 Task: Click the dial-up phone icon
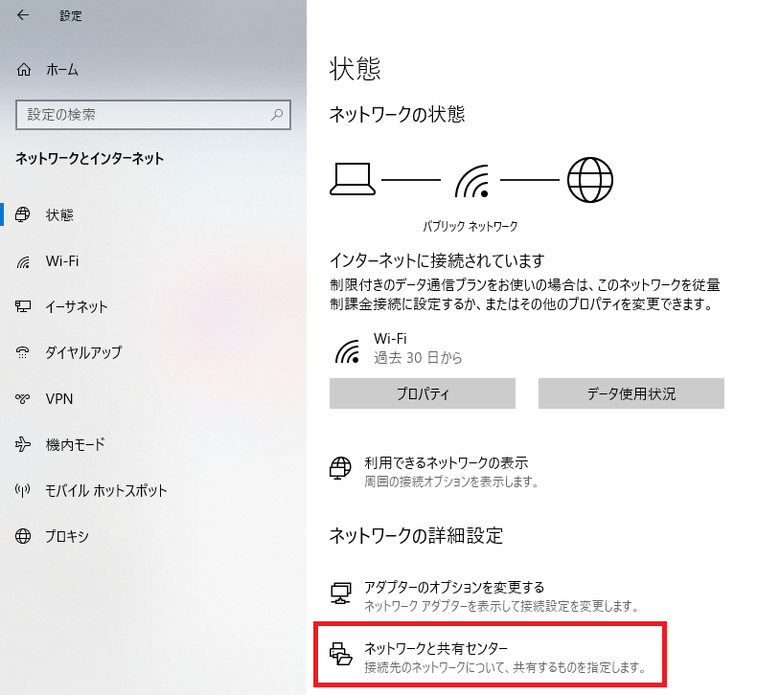[x=23, y=352]
